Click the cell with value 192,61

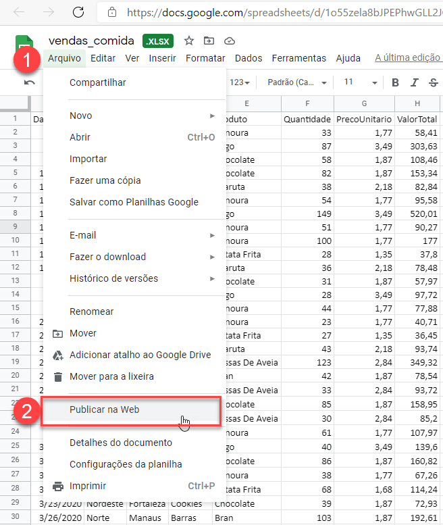tap(417, 518)
